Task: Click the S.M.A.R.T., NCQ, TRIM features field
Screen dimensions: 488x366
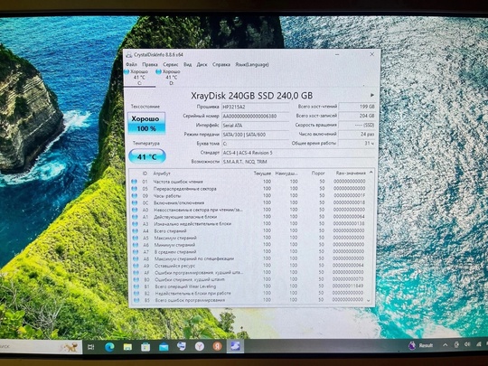Action: [x=298, y=162]
